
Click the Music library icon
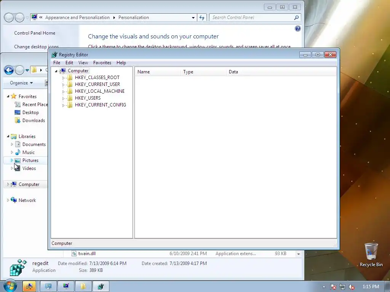18,152
